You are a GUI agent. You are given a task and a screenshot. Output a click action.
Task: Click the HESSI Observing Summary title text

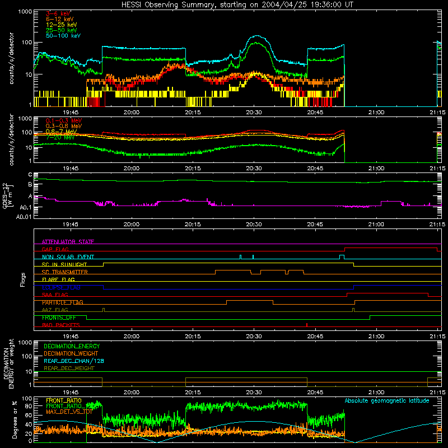pyautogui.click(x=237, y=5)
